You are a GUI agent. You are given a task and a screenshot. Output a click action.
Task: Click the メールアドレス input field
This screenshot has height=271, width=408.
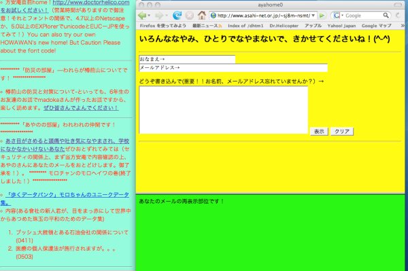coord(233,67)
